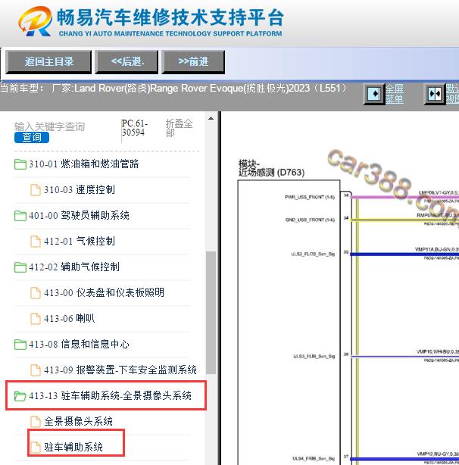Open 412-02 辅助气候控制 entry
The width and height of the screenshot is (459, 465).
pyautogui.click(x=74, y=267)
